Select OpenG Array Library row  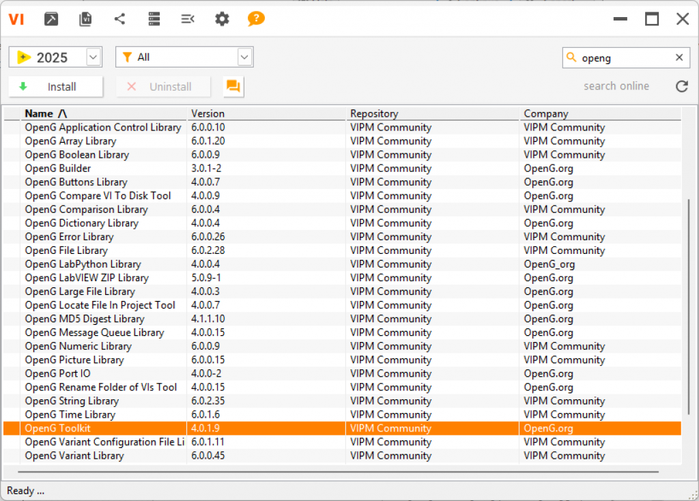(x=343, y=141)
